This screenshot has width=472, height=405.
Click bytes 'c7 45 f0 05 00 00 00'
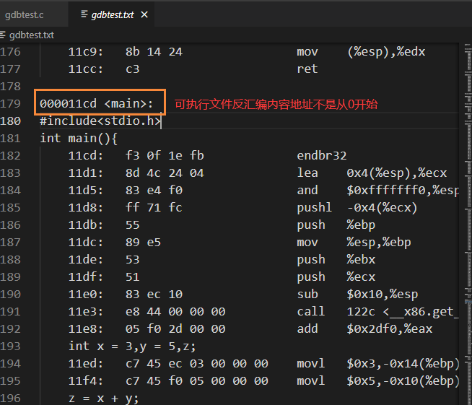pos(196,381)
